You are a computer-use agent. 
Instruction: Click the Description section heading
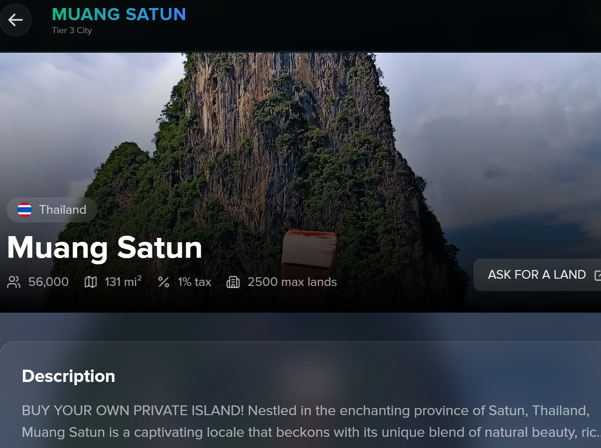[x=69, y=376]
